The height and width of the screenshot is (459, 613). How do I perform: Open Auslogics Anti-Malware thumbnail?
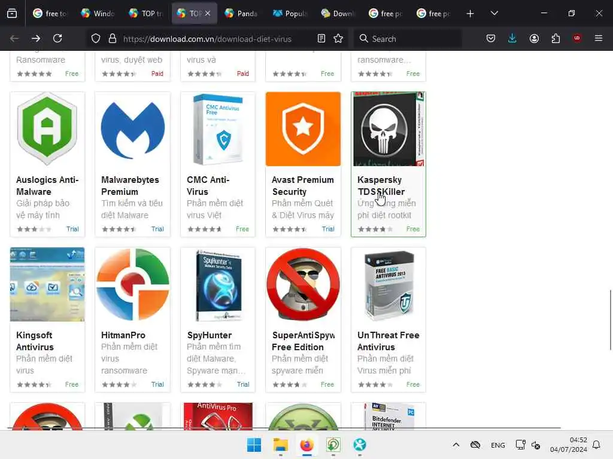[47, 129]
